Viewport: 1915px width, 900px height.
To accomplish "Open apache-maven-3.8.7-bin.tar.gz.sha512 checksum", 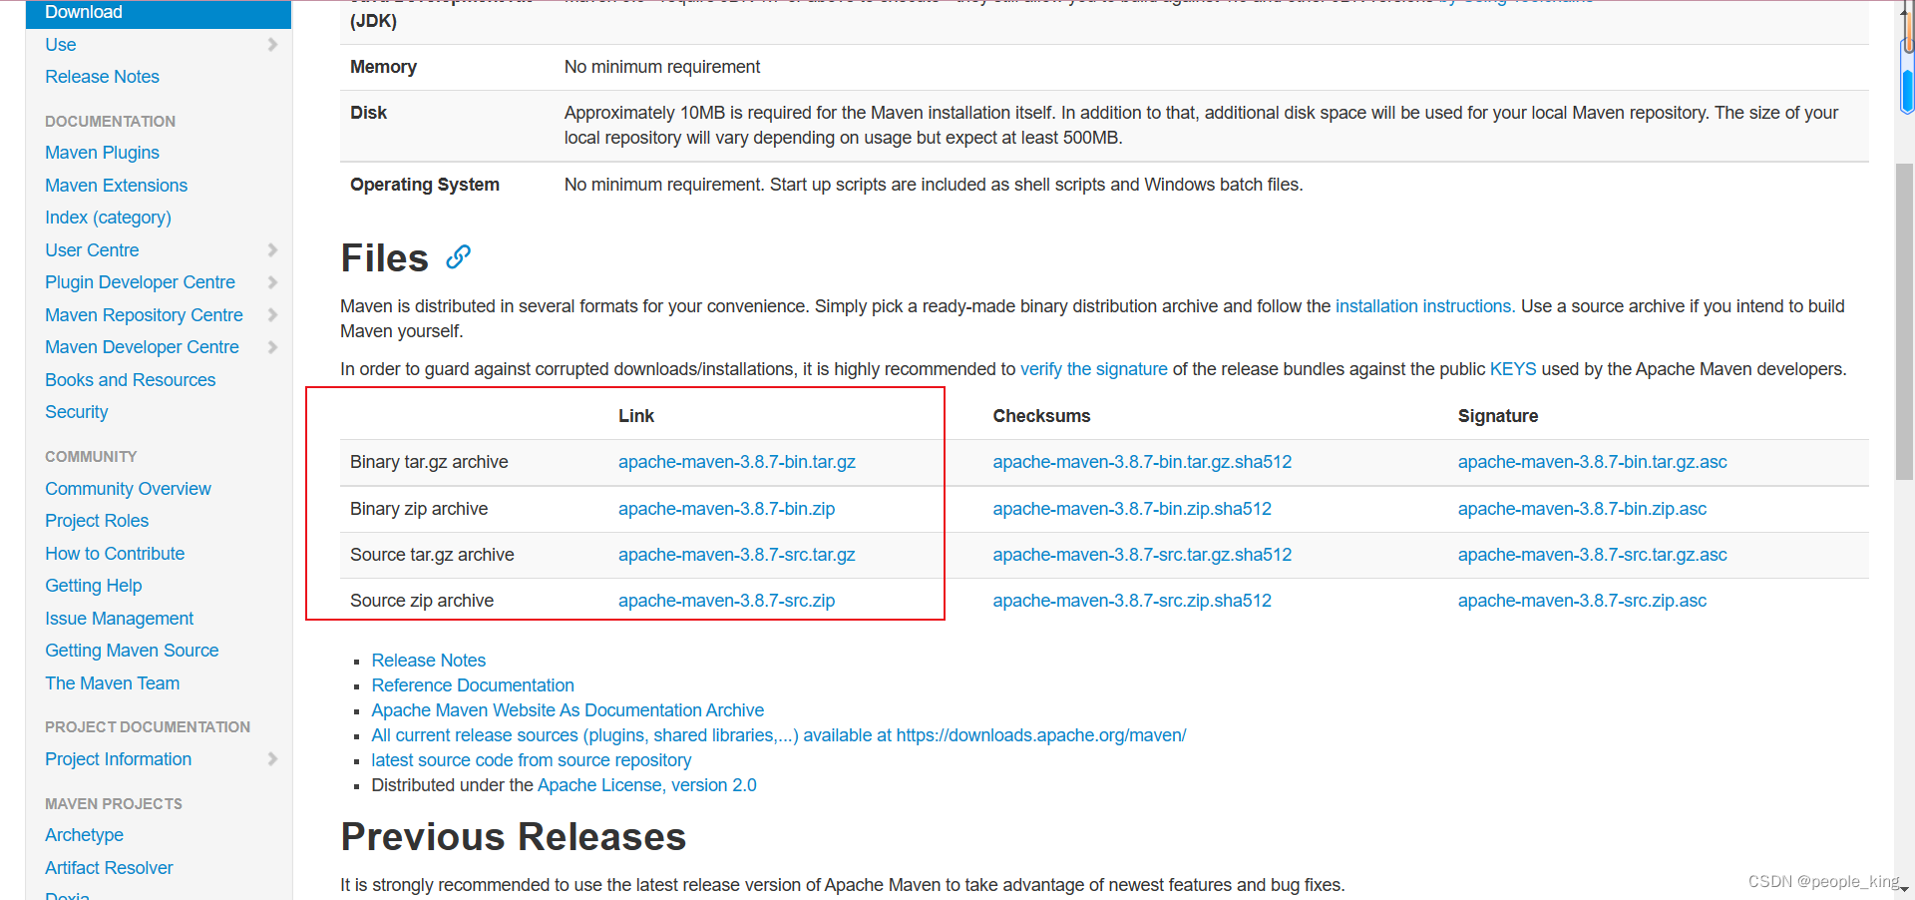I will 1142,462.
